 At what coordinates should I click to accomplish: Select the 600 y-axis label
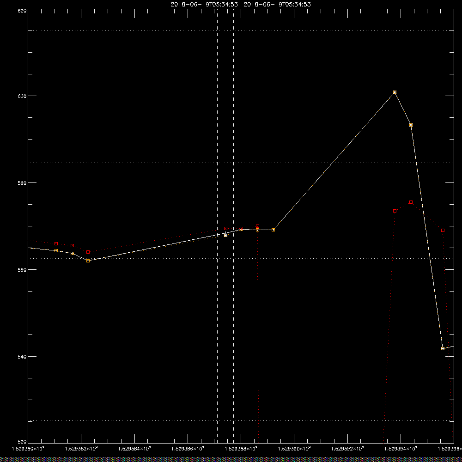22,96
